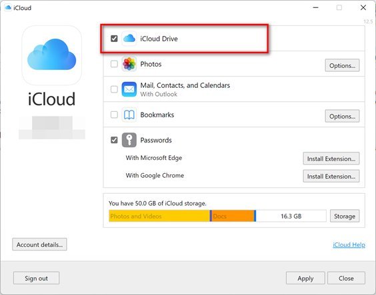Install Extension for Microsoft Edge
376x295 pixels.
[x=331, y=158]
